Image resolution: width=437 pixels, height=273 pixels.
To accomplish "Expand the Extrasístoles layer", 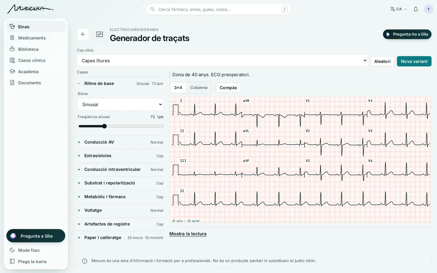I will 120,156.
